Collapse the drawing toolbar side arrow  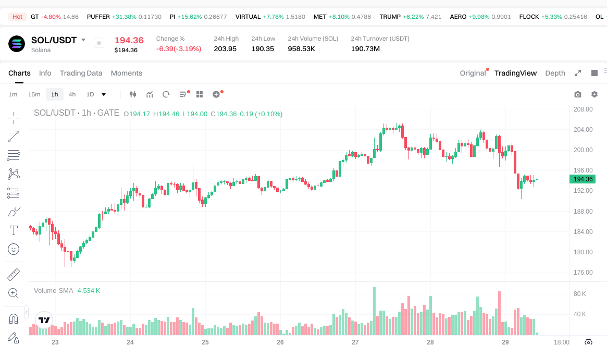(26, 312)
